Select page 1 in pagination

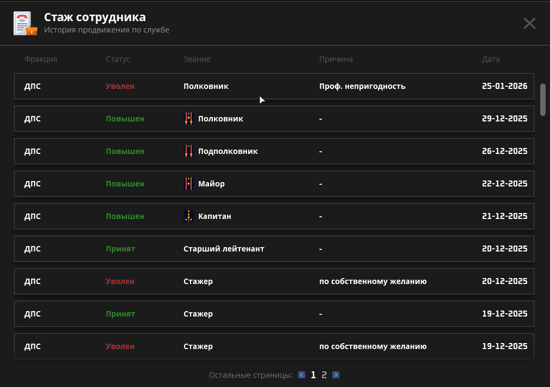click(x=313, y=375)
